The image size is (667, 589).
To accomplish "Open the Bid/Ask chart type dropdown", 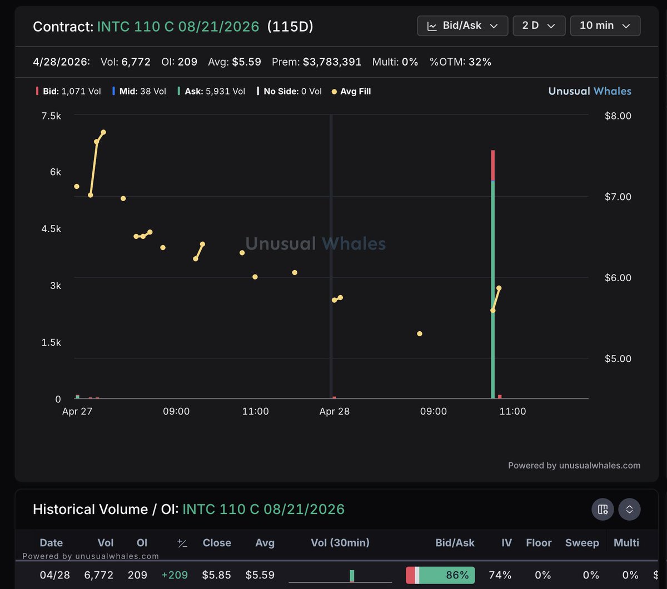I will (462, 26).
